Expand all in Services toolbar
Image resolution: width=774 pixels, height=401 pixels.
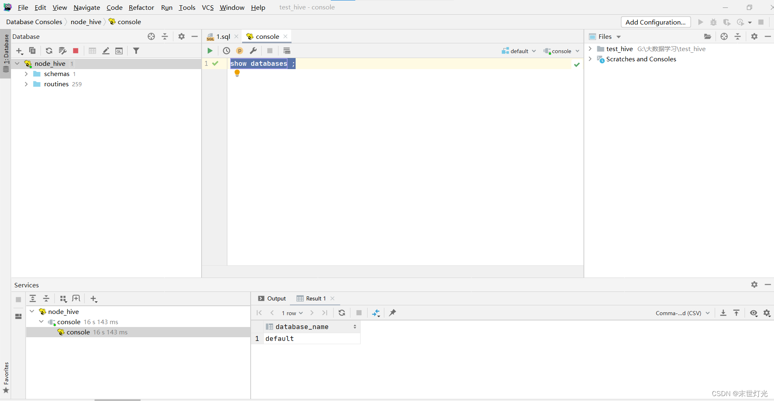[x=33, y=298]
